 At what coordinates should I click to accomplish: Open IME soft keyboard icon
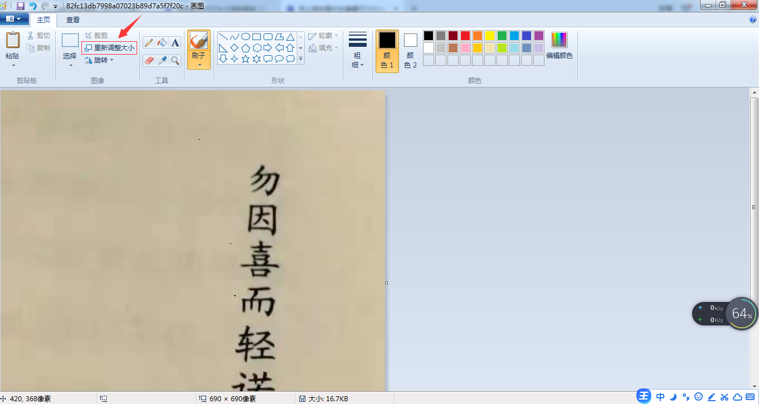(x=750, y=397)
